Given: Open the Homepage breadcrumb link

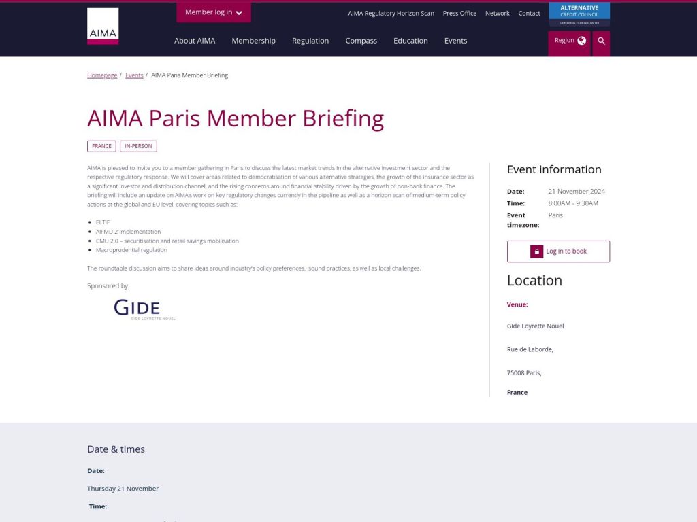Looking at the screenshot, I should (x=101, y=75).
